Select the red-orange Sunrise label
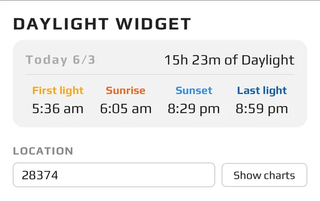320x201 pixels. (x=126, y=90)
